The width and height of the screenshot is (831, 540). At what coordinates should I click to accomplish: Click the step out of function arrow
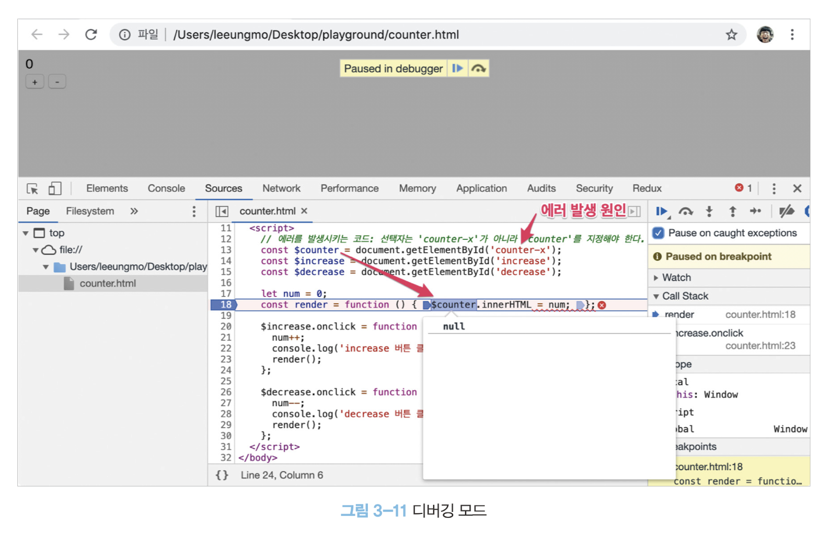732,212
